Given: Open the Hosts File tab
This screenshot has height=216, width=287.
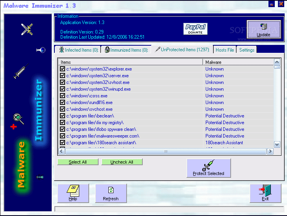Looking at the screenshot, I should (x=224, y=50).
